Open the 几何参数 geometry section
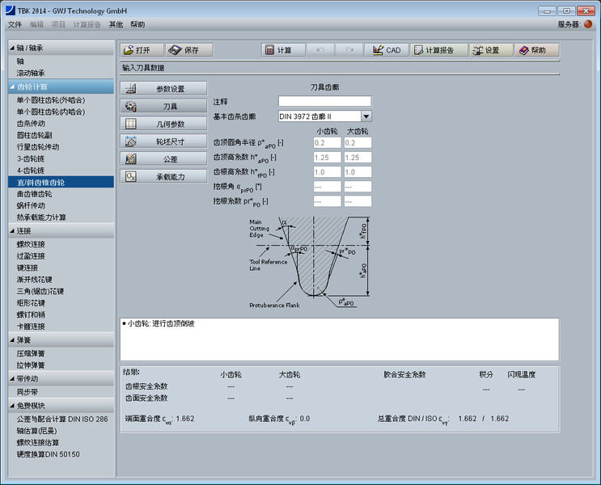Screen dimensions: 601x485 click(163, 124)
